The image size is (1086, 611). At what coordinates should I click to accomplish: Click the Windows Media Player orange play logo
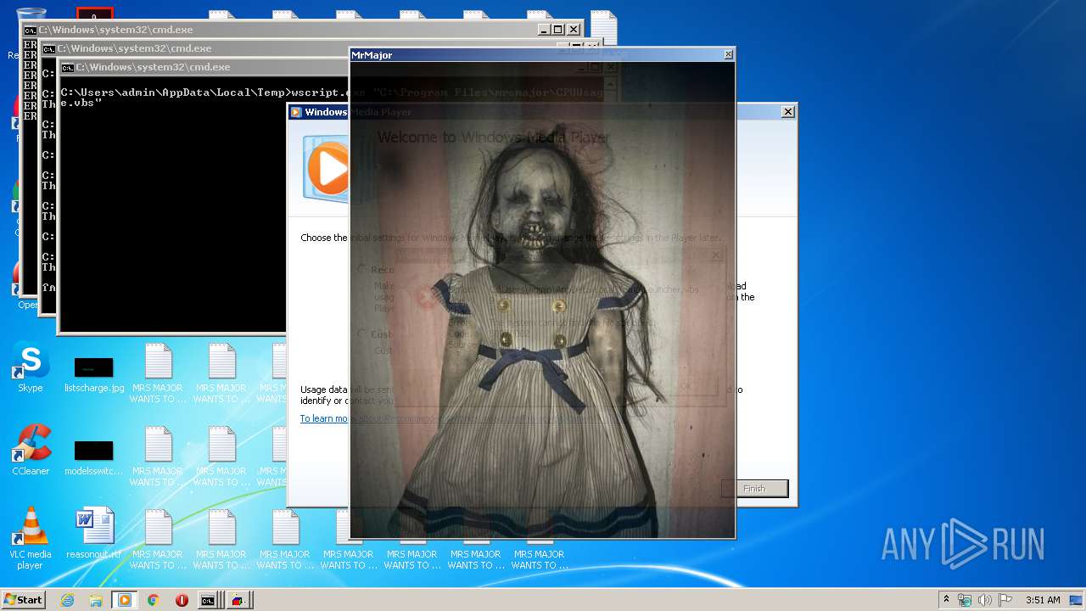click(327, 168)
